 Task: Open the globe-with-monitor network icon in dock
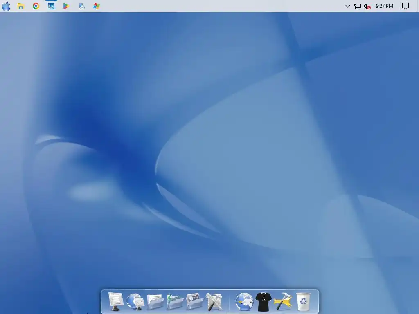pyautogui.click(x=135, y=302)
